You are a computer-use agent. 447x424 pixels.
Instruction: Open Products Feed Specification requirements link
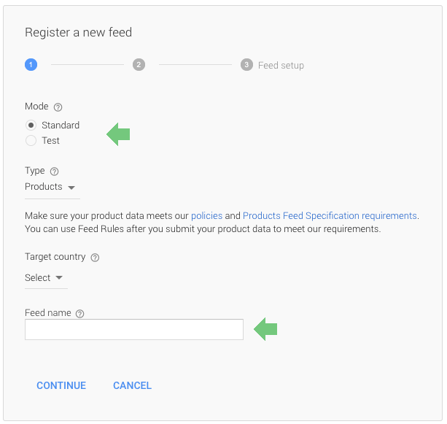point(330,216)
